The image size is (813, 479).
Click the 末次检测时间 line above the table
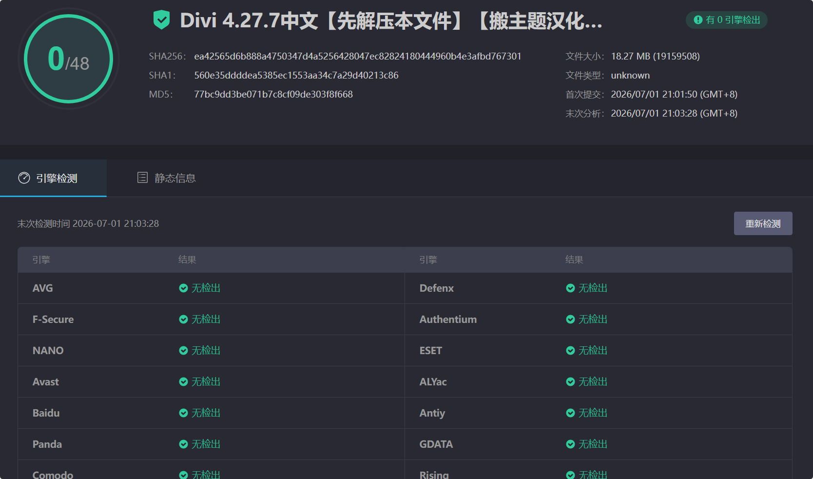[x=88, y=224]
